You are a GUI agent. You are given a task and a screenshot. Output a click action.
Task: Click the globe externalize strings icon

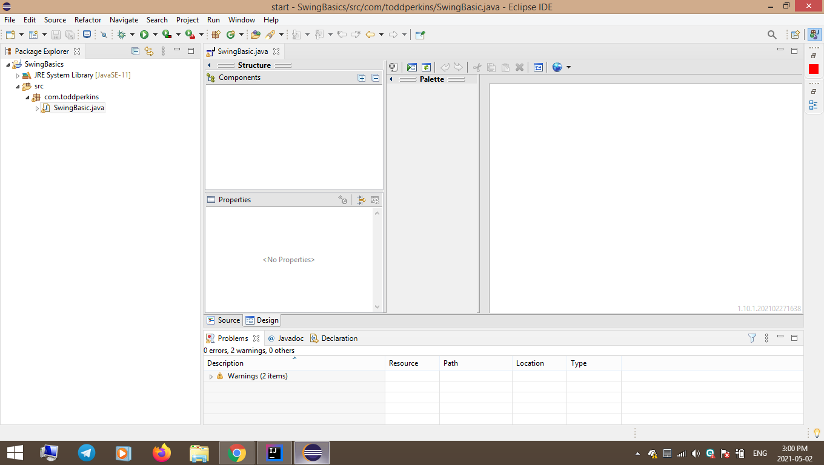(557, 67)
